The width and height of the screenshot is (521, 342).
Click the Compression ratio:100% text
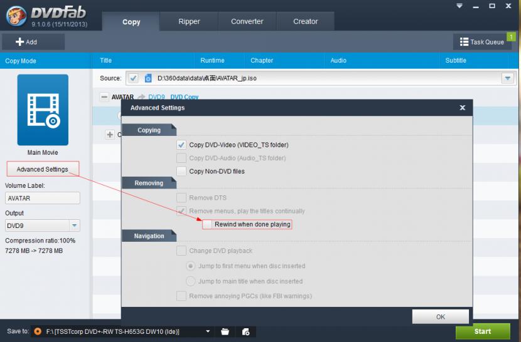click(x=40, y=241)
